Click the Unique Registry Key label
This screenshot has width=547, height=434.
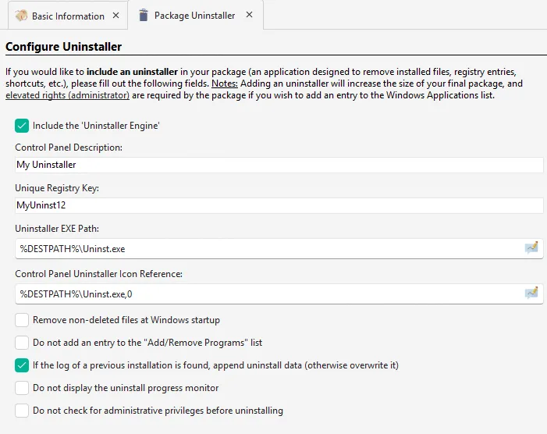click(x=57, y=188)
